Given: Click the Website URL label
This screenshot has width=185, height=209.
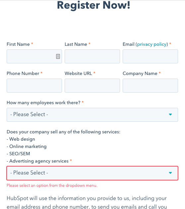Looking at the screenshot, I should click(78, 73).
